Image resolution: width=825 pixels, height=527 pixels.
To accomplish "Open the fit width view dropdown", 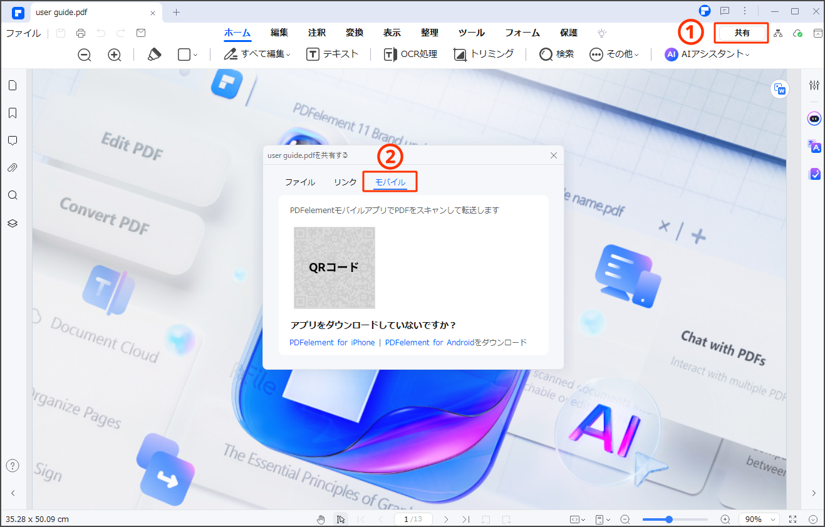I will (x=578, y=519).
